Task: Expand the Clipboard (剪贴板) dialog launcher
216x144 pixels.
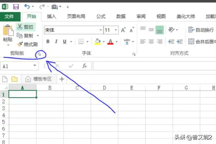Action: pos(39,54)
